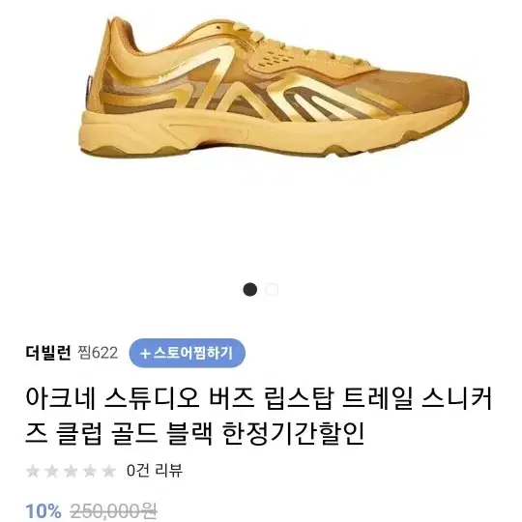
Task: Tap the 찜622 favorites count
Action: [98, 353]
